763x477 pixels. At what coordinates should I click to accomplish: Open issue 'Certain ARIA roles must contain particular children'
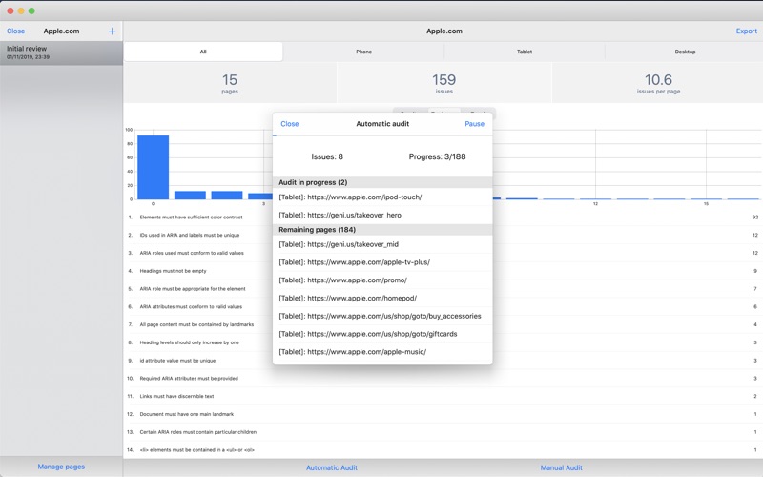pyautogui.click(x=443, y=432)
